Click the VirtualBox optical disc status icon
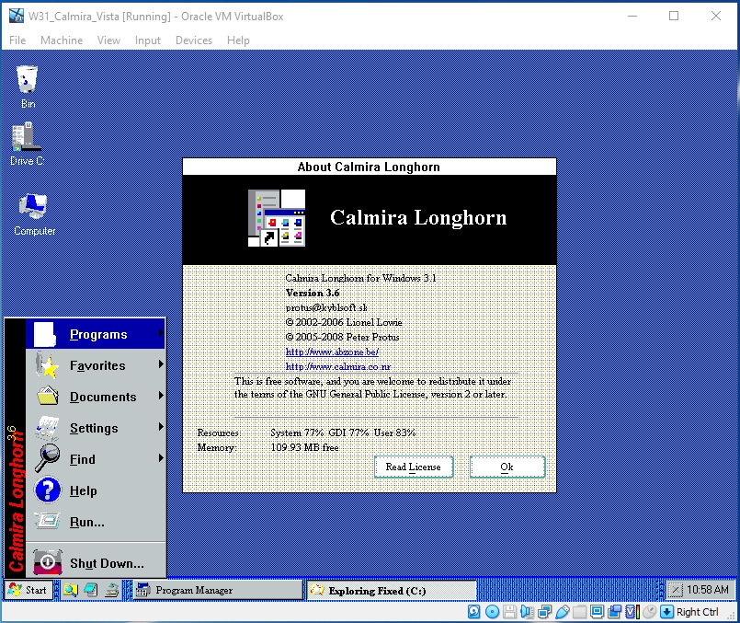The image size is (740, 623). (x=492, y=612)
